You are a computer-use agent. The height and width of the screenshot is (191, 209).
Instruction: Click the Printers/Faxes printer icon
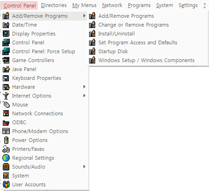pos(6,149)
